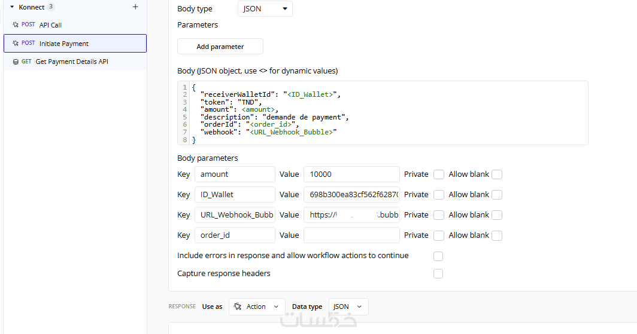Click the action icon beside API Call
The image size is (637, 334).
pos(16,25)
